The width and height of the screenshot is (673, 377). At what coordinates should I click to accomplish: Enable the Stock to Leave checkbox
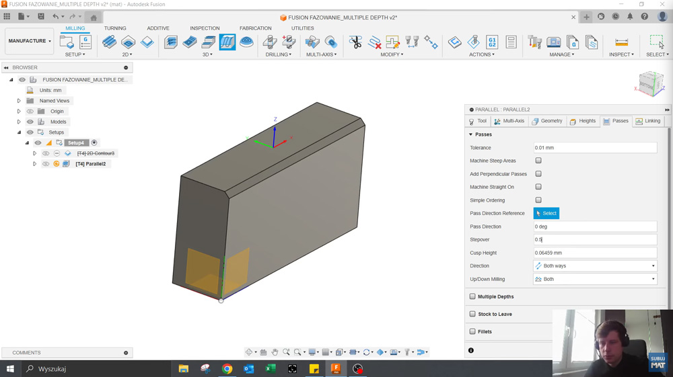click(472, 314)
